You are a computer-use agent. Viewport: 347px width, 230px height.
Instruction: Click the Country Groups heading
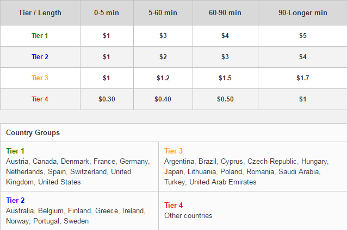33,133
